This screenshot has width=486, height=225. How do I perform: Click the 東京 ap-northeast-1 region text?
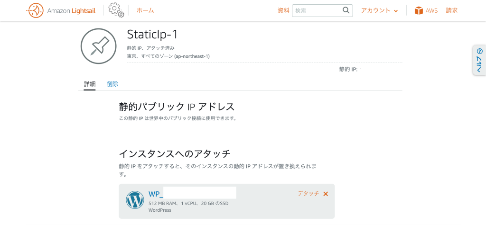tap(168, 56)
